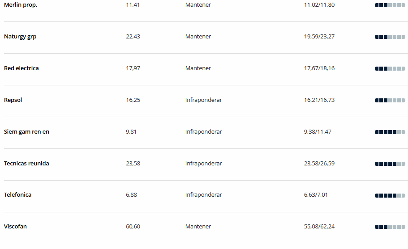
Task: Click the 23,58/26,59 range for Tecnicas reunida
Action: click(x=319, y=163)
